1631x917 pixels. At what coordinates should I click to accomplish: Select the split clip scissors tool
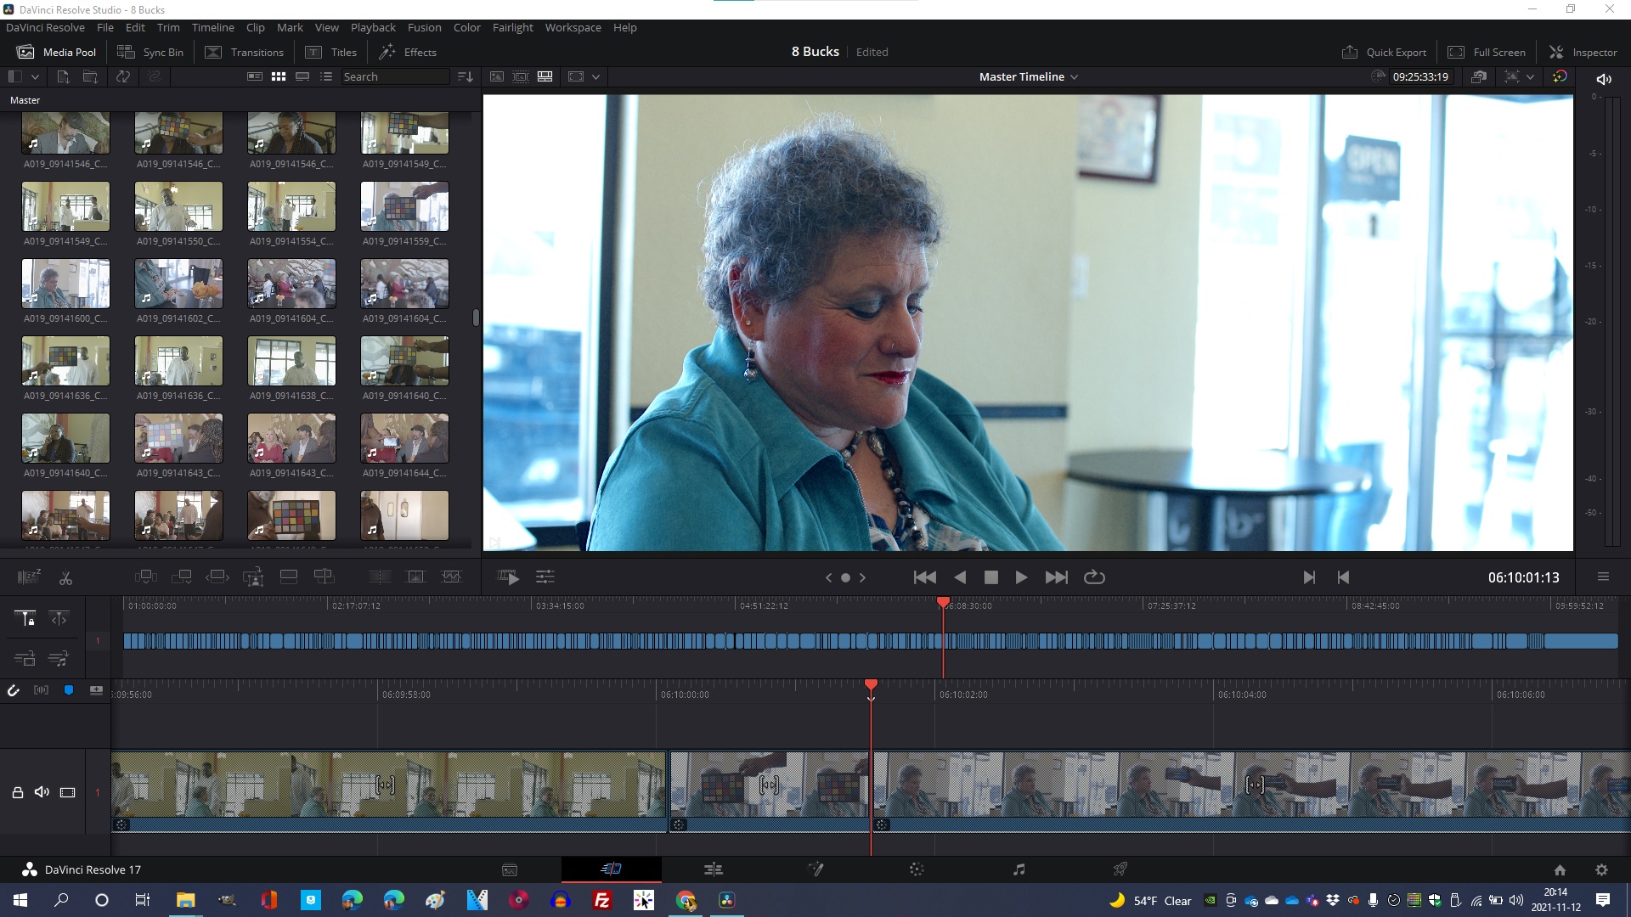click(x=65, y=578)
